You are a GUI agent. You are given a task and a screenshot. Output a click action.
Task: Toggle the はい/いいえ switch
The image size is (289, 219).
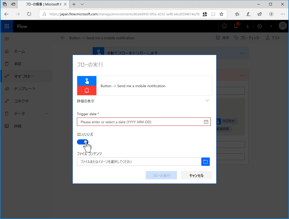coord(83,142)
